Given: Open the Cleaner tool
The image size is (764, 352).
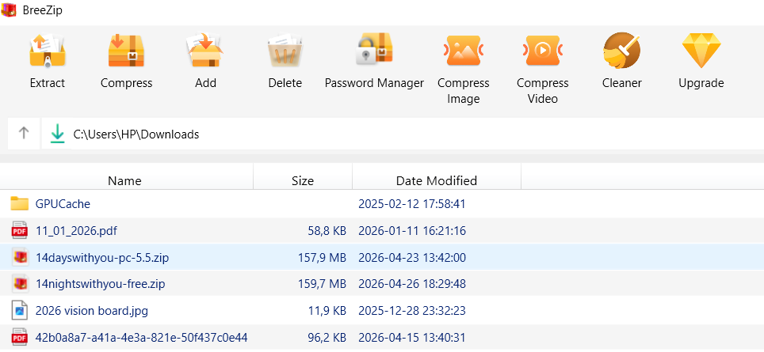Looking at the screenshot, I should pyautogui.click(x=622, y=52).
